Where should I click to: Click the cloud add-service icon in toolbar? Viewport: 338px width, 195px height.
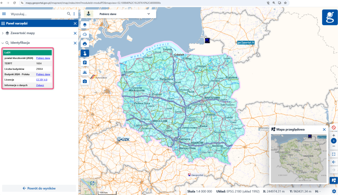[x=85, y=34]
